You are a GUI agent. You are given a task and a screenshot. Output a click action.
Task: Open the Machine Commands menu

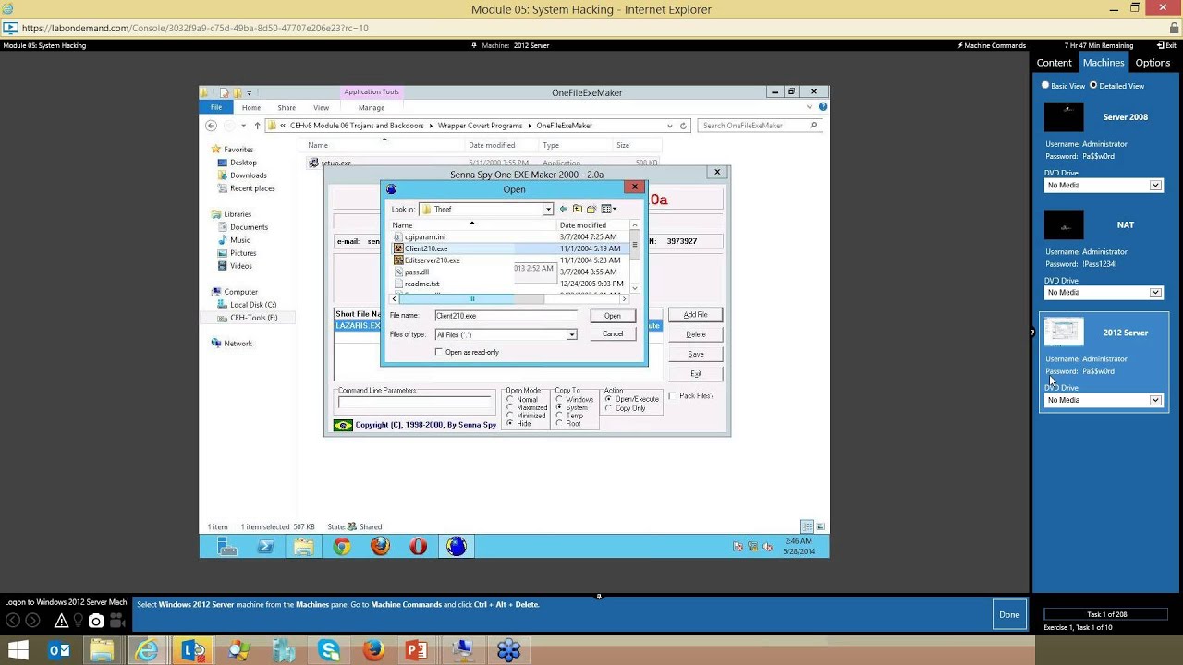[992, 45]
